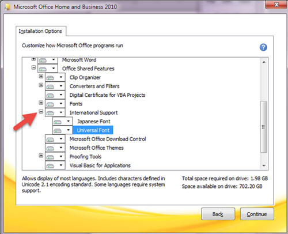This screenshot has width=288, height=234.
Task: Select the Clip Organizer item
Action: (x=85, y=77)
